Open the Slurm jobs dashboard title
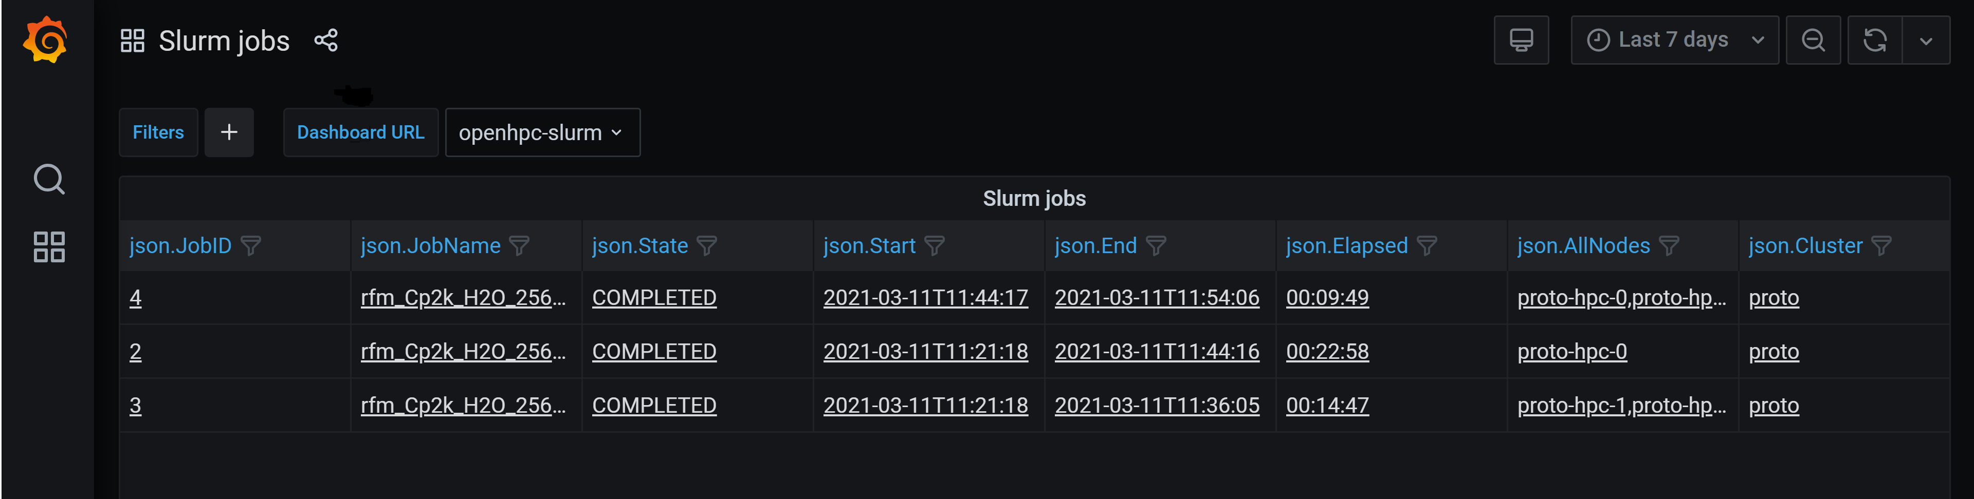Screen dimensions: 1974x499 tap(224, 41)
